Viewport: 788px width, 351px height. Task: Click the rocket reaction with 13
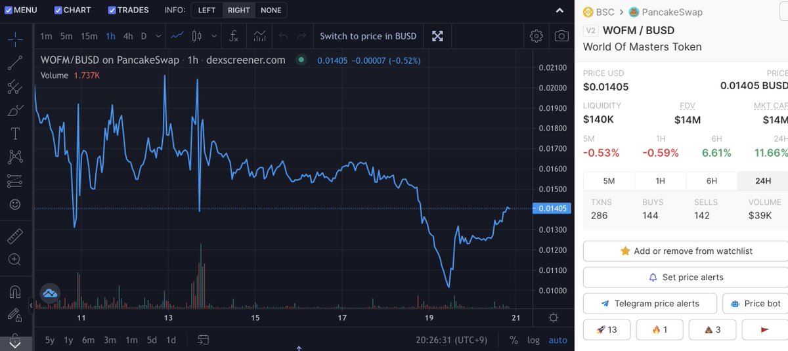coord(607,329)
